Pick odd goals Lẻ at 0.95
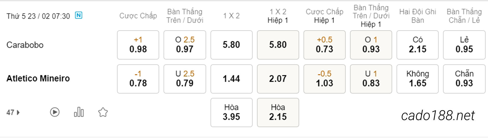The width and height of the screenshot is (488, 140). click(x=464, y=45)
